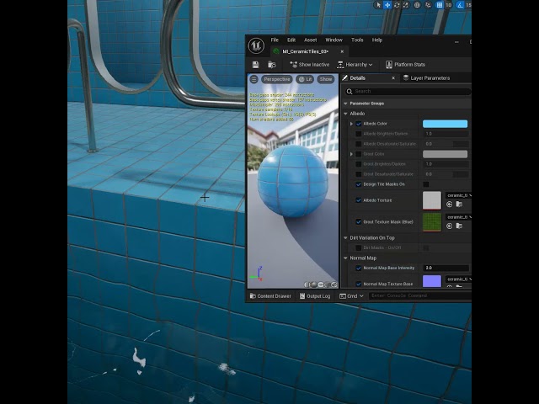Activate the scale gizmo icon

tap(406, 5)
